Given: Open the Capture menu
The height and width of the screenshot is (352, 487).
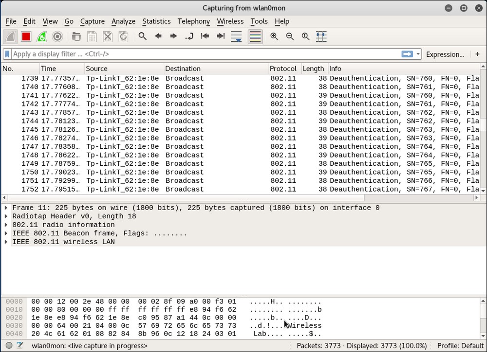Looking at the screenshot, I should [92, 21].
